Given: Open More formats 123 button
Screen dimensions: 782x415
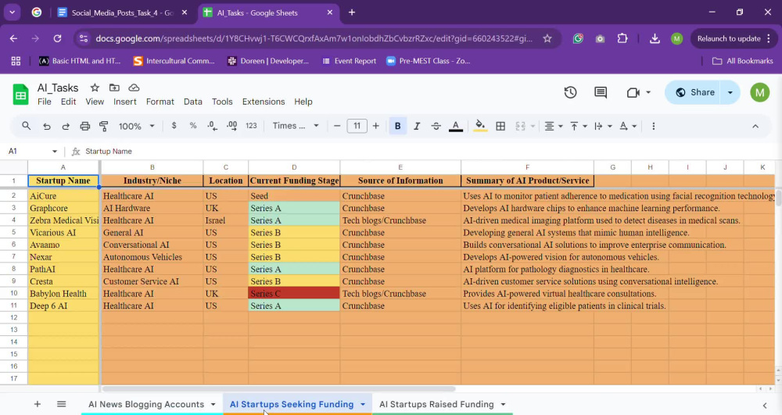Looking at the screenshot, I should (251, 126).
